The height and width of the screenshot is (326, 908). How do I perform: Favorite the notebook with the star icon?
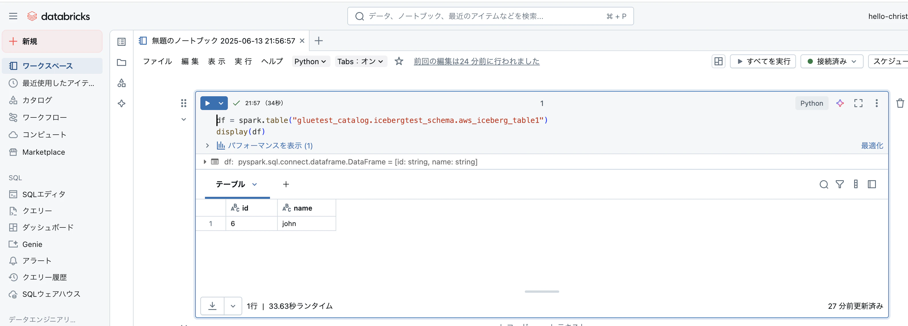pyautogui.click(x=399, y=61)
